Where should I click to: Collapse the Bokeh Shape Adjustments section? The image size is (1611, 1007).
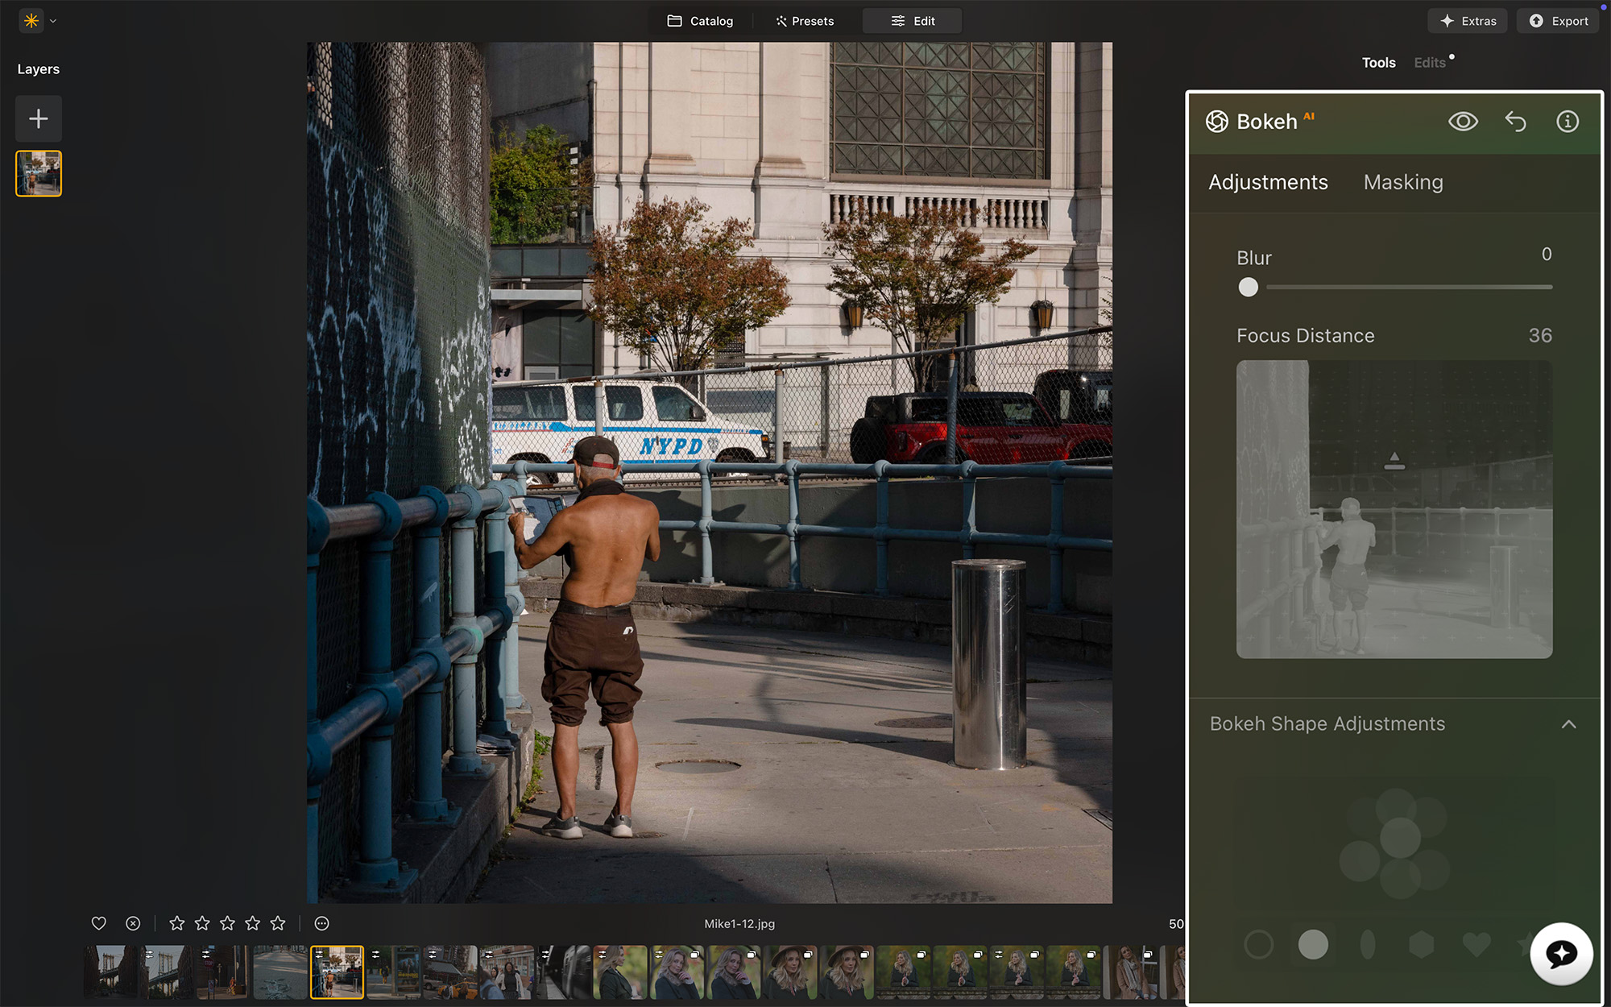click(1568, 724)
